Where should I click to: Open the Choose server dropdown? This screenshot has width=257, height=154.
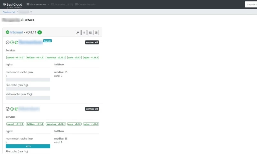click(x=38, y=4)
